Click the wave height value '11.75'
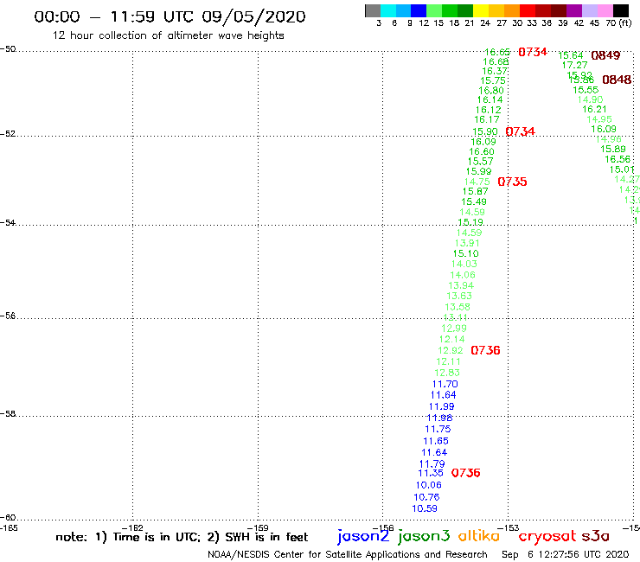Image resolution: width=640 pixels, height=562 pixels. click(438, 429)
